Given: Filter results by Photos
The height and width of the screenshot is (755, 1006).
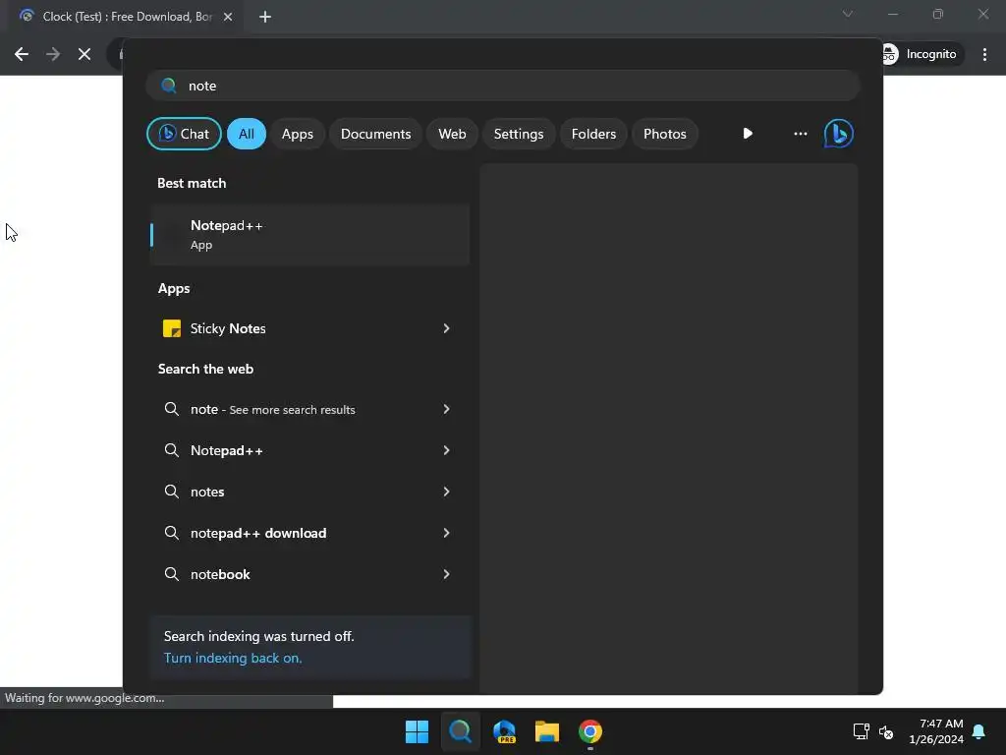Looking at the screenshot, I should pyautogui.click(x=665, y=134).
